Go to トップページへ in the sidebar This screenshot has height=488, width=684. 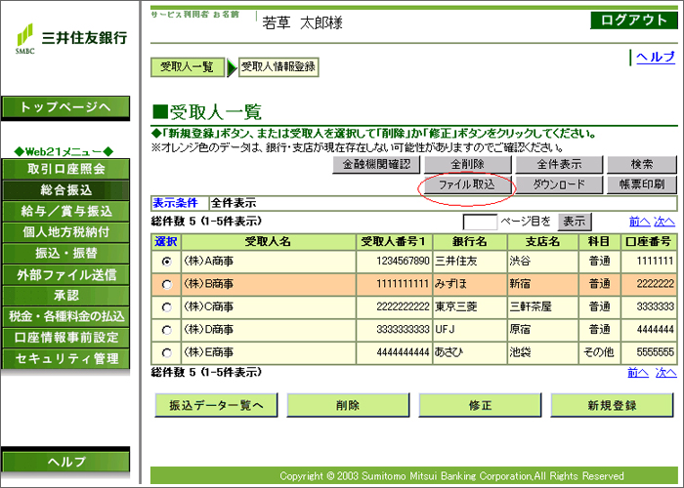(x=65, y=107)
